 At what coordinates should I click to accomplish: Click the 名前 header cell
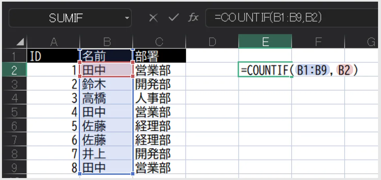point(106,56)
